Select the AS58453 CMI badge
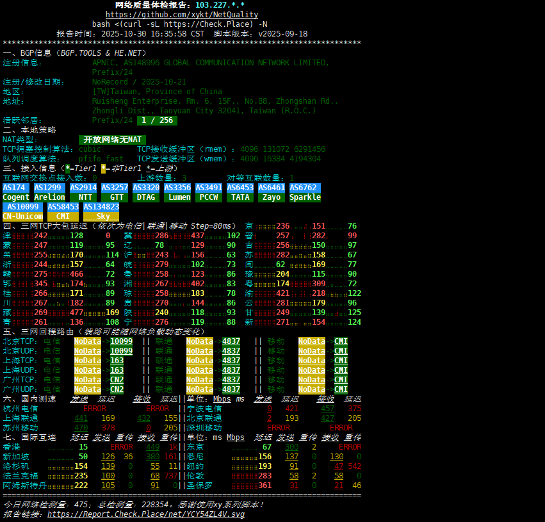This screenshot has width=545, height=522. point(63,211)
